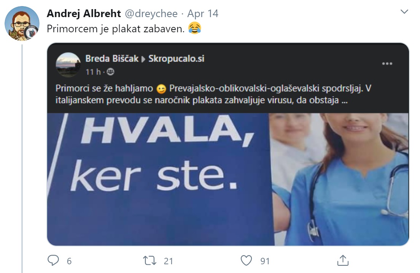Screen dimensions: 420x273
Task: Open the Apr 14 tweet timestamp
Action: [203, 13]
